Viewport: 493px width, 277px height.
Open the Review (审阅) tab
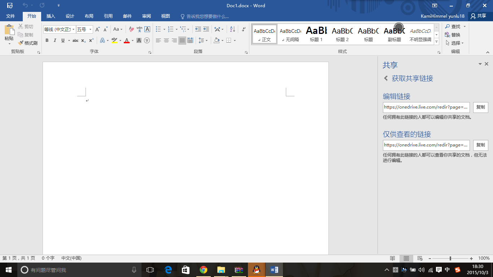tap(147, 16)
